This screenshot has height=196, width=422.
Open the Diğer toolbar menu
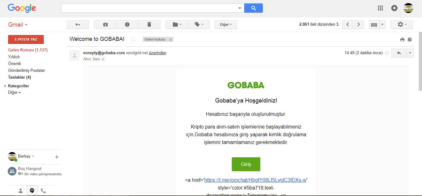click(226, 24)
